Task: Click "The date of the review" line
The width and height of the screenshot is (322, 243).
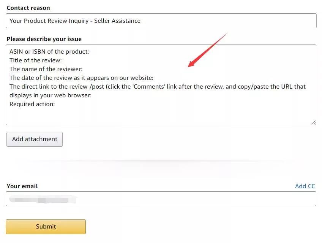Action: coord(81,78)
